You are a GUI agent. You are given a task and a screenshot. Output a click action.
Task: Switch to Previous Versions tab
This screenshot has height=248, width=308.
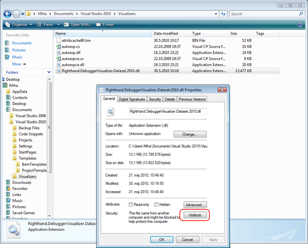pyautogui.click(x=192, y=99)
